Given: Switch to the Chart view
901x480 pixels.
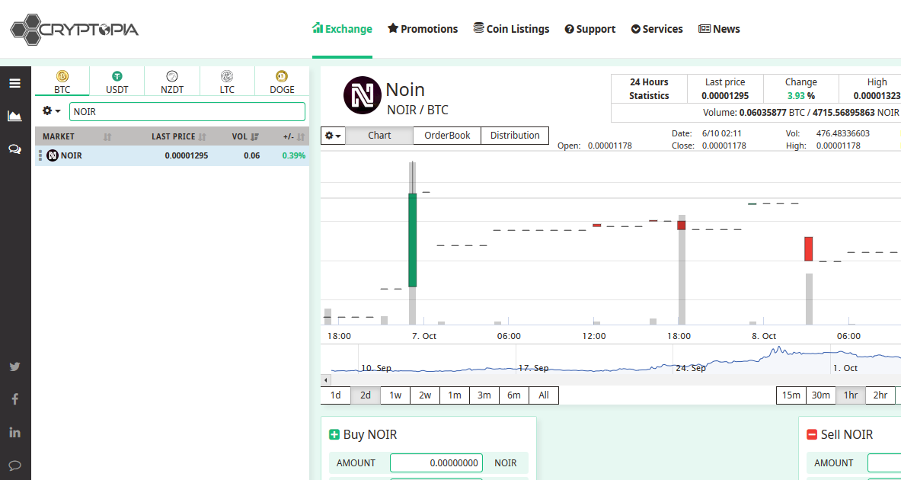Looking at the screenshot, I should click(x=379, y=136).
